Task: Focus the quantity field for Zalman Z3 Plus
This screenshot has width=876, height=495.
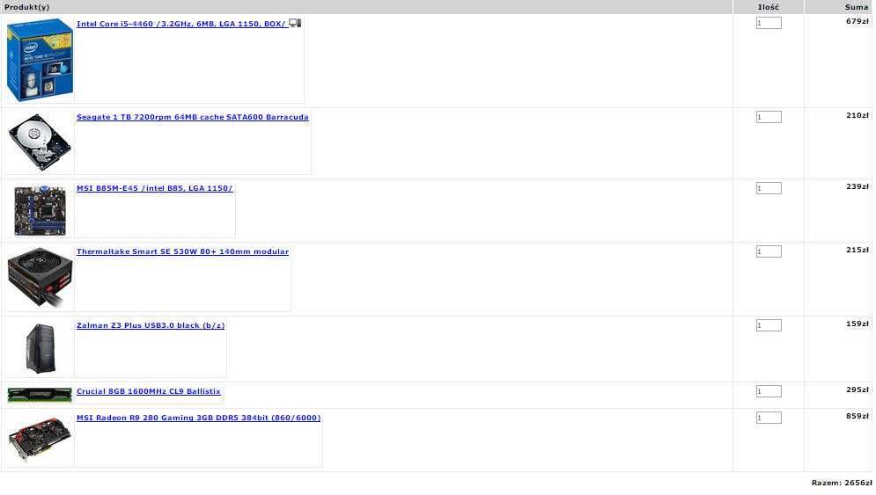Action: click(x=769, y=324)
